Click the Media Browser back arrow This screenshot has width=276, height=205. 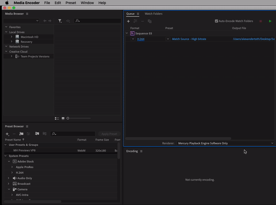tap(45, 21)
